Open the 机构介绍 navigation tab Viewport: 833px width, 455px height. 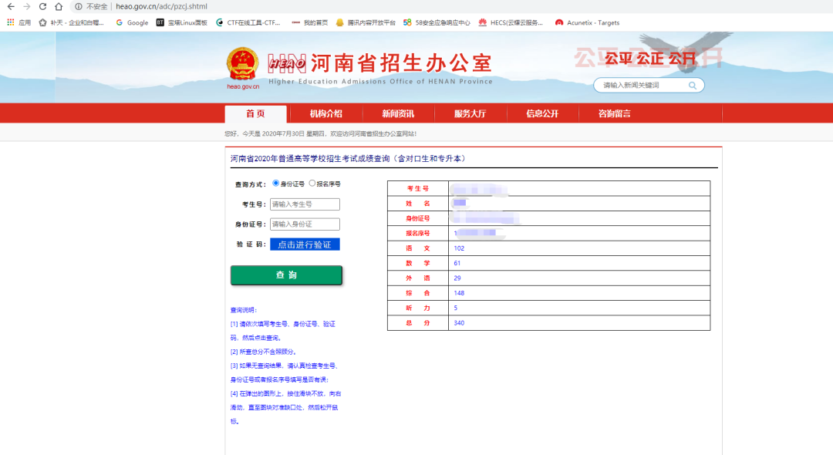(x=325, y=113)
